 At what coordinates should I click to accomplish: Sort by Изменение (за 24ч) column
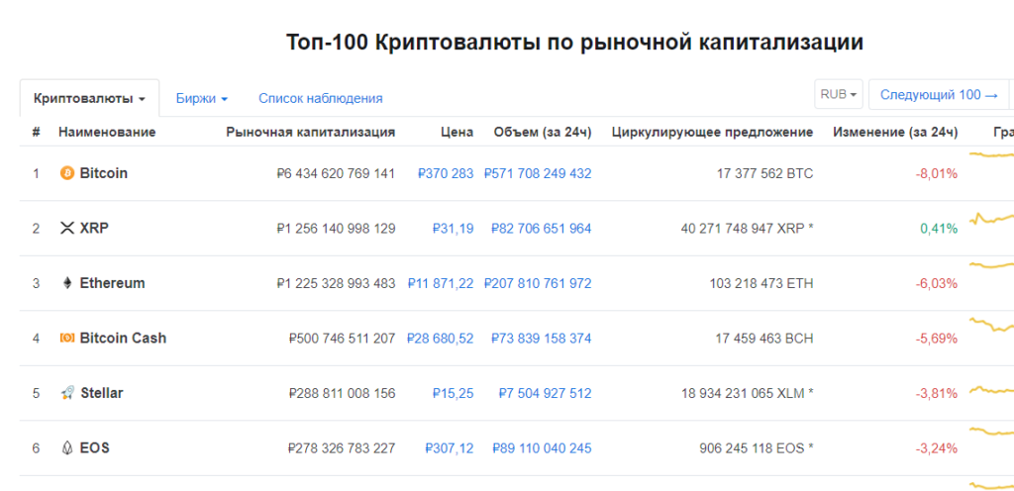(895, 133)
